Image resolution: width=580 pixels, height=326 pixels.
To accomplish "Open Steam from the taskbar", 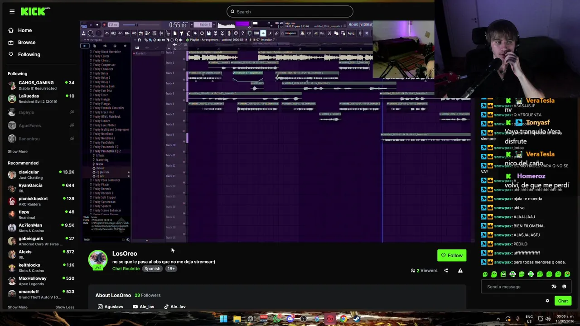I will (x=357, y=319).
